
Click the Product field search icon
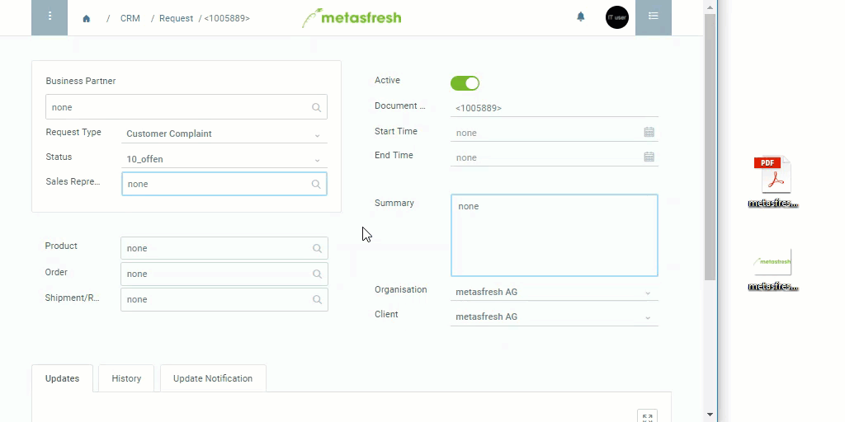[317, 248]
